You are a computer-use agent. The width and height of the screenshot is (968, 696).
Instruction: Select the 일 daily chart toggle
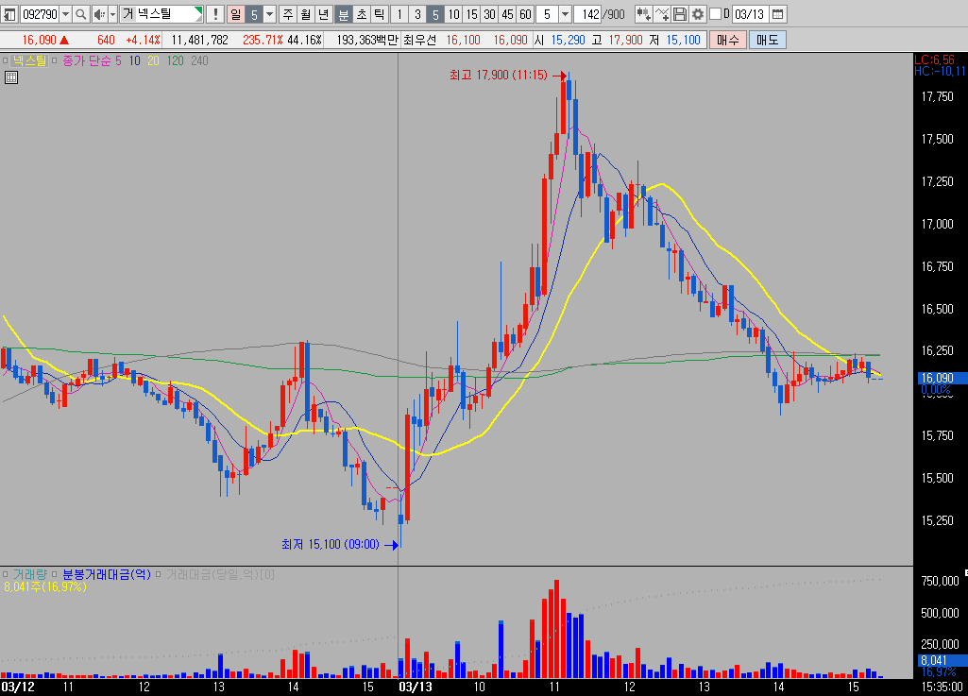[x=236, y=13]
